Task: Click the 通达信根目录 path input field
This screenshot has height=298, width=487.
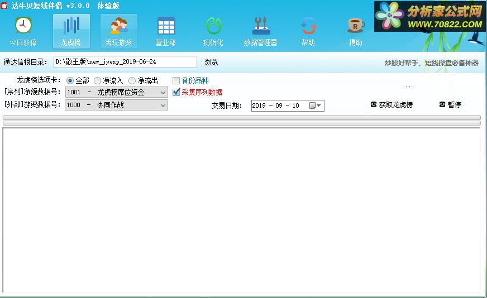Action: 125,62
